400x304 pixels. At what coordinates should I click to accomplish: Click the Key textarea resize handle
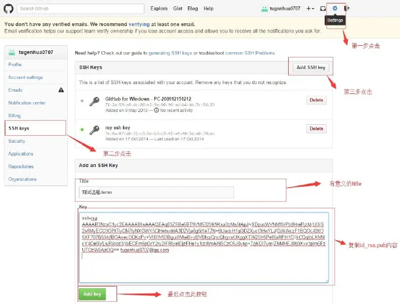pyautogui.click(x=327, y=281)
